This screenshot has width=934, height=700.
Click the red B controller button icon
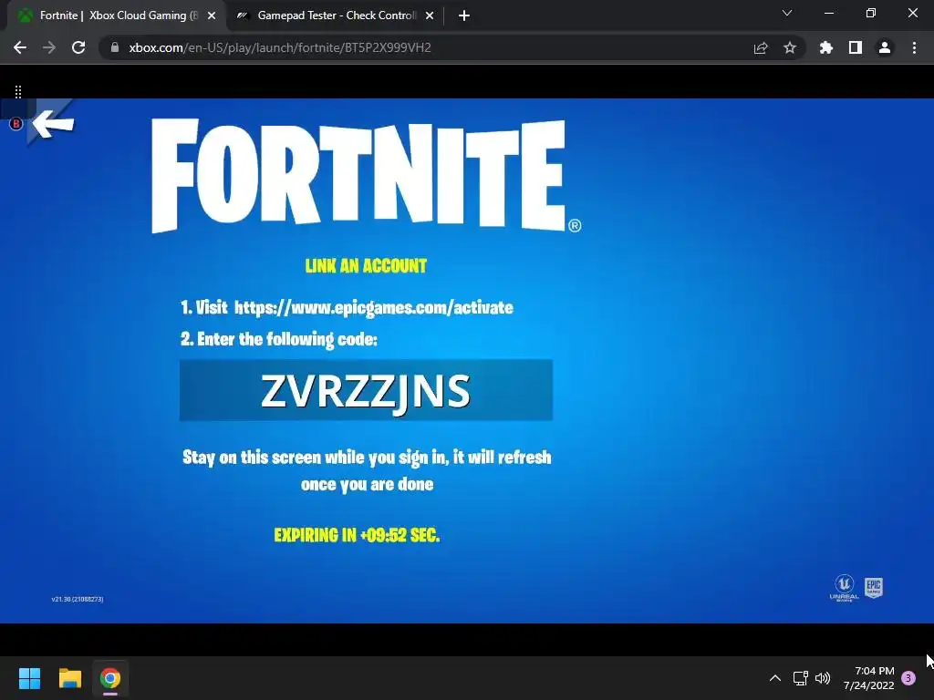16,124
